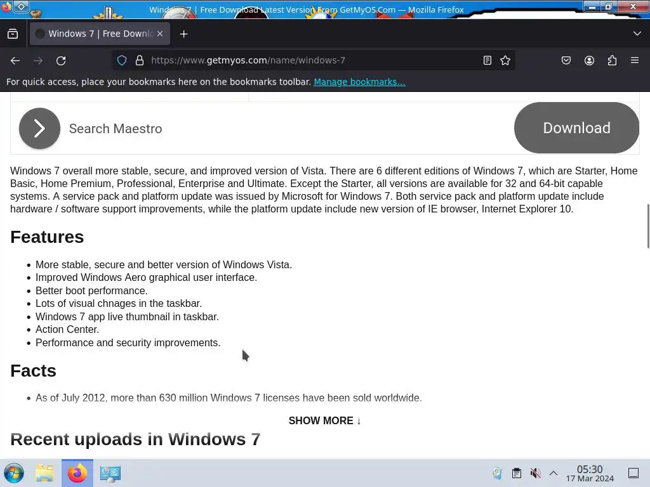Click the URL address field
650x487 pixels.
click(314, 60)
